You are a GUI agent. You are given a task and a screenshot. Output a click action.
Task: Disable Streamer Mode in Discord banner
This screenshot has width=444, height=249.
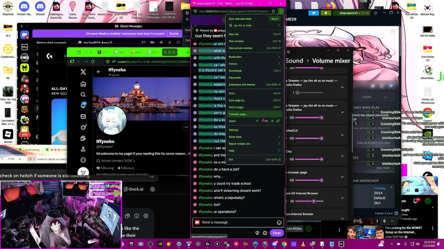click(x=174, y=34)
